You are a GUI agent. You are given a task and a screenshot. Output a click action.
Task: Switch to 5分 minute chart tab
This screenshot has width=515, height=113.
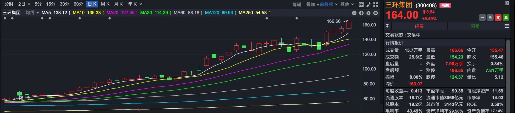click(x=38, y=4)
